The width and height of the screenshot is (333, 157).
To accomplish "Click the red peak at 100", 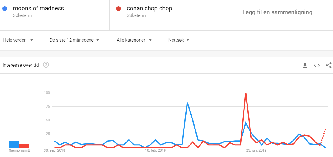I will (246, 93).
